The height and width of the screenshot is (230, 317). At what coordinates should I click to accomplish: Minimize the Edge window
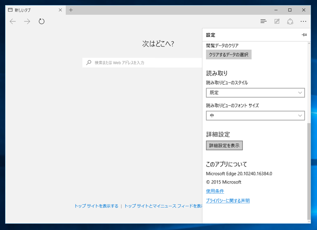276,10
